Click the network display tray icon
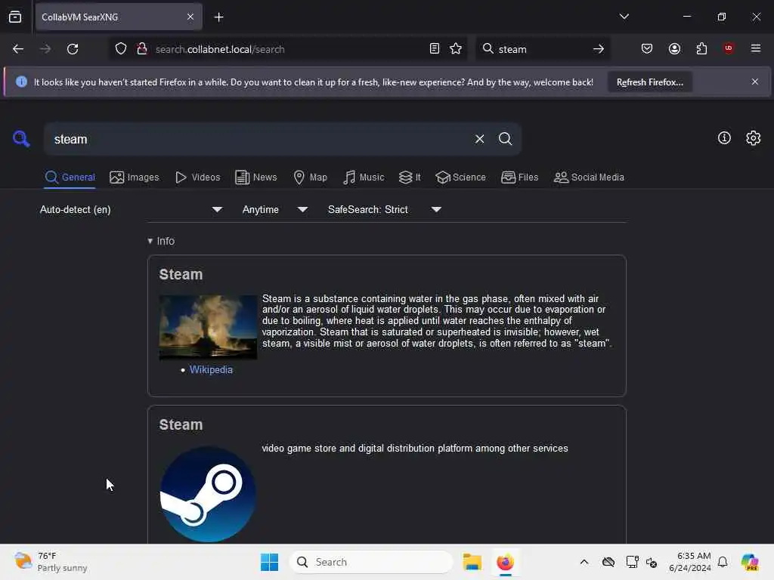This screenshot has width=774, height=580. click(632, 562)
